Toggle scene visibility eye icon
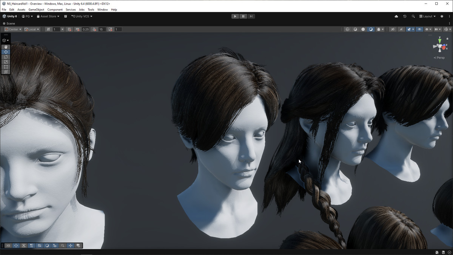 (x=419, y=29)
